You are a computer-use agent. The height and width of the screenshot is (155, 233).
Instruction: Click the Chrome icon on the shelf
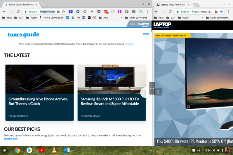coord(17,150)
